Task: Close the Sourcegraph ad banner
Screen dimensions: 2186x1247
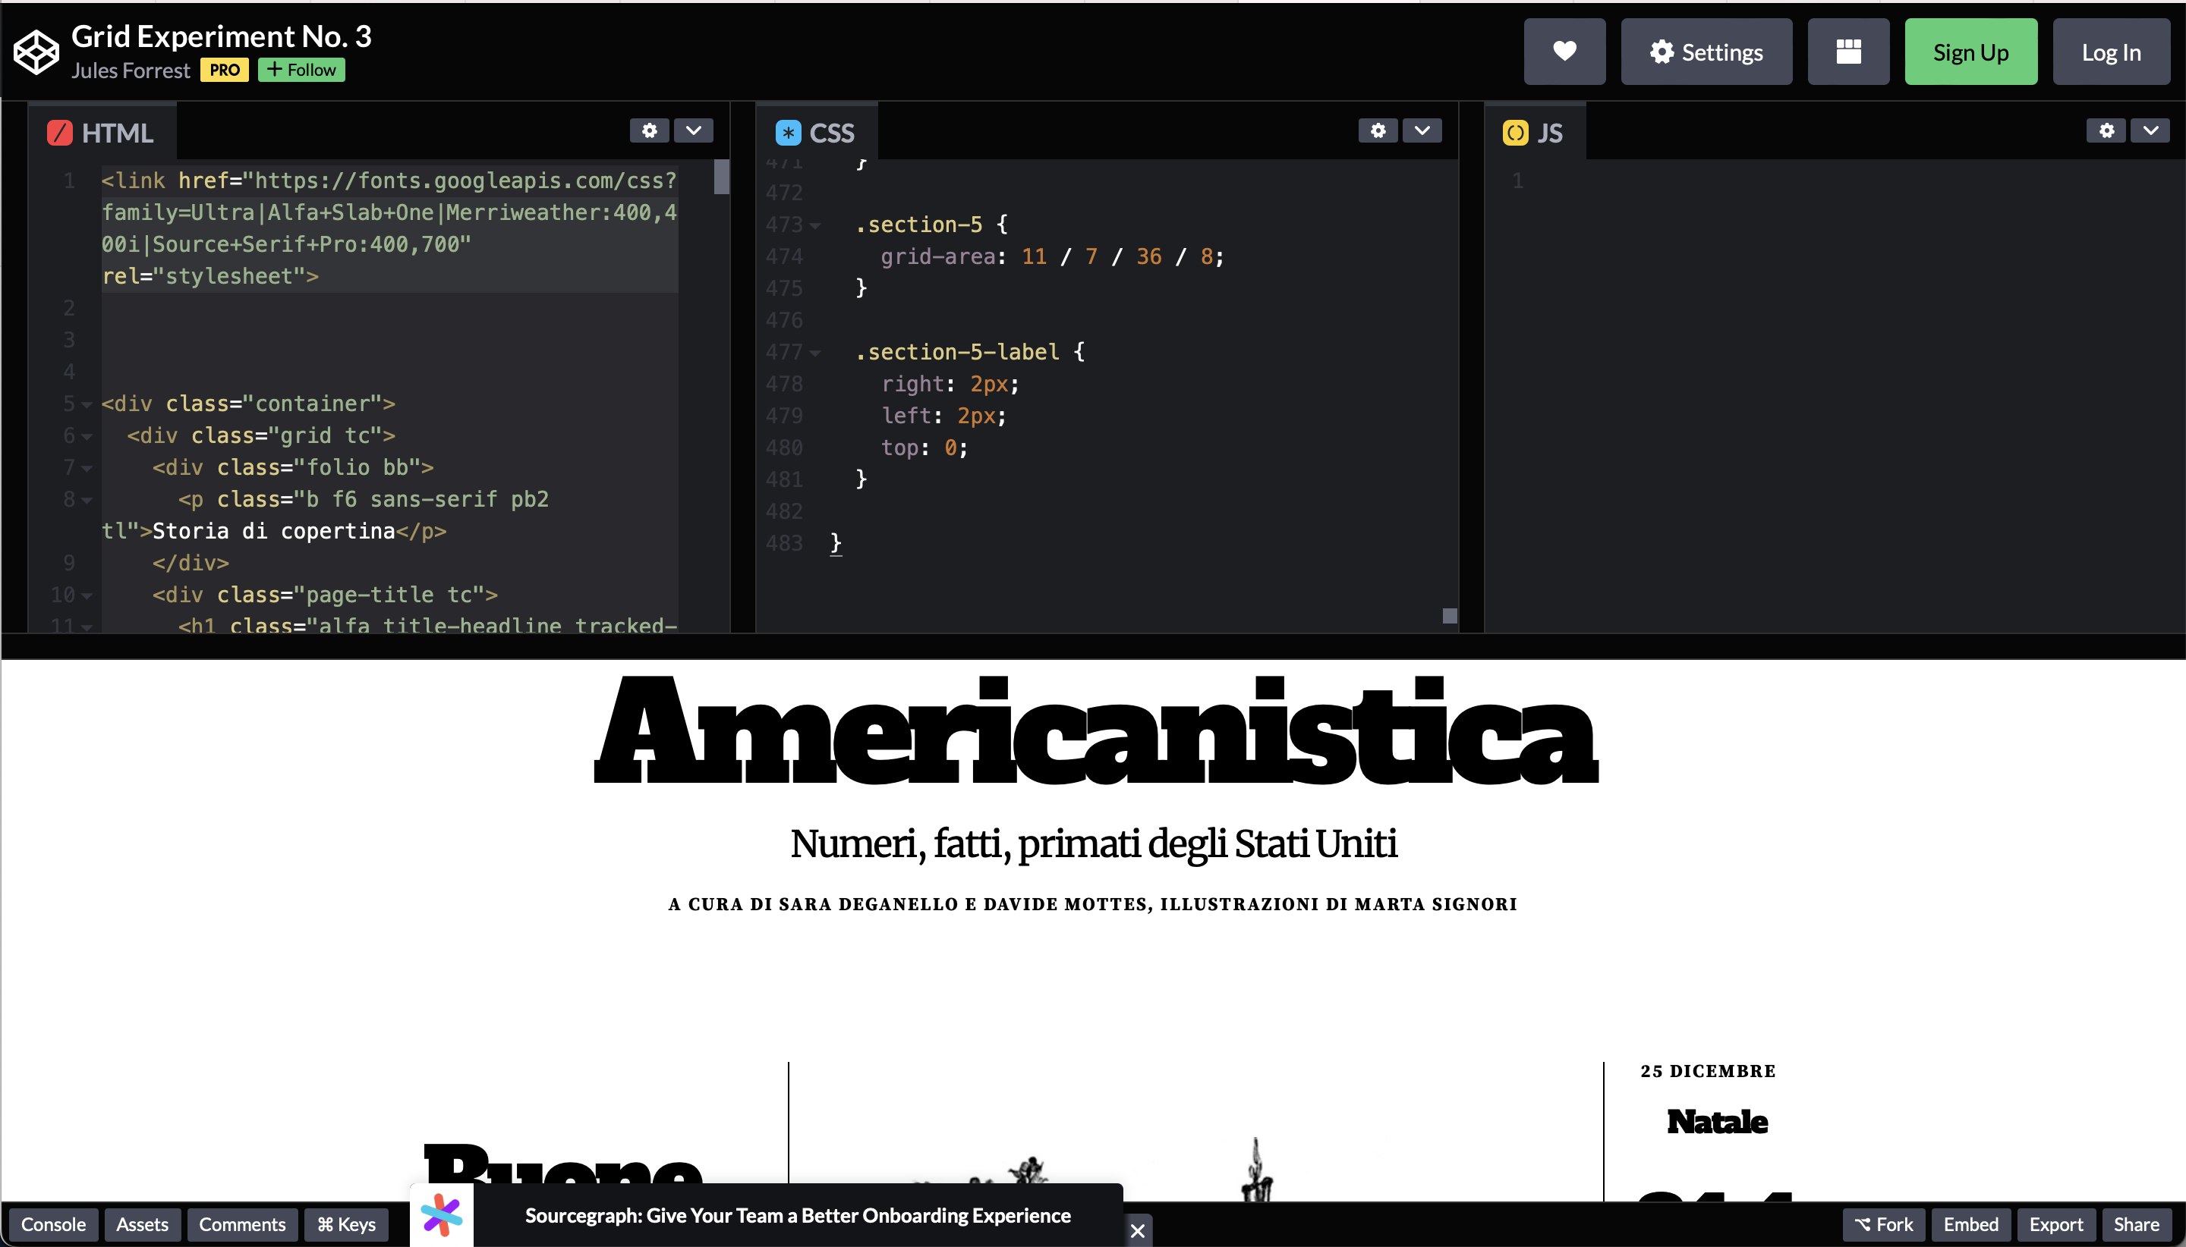Action: [x=1137, y=1231]
